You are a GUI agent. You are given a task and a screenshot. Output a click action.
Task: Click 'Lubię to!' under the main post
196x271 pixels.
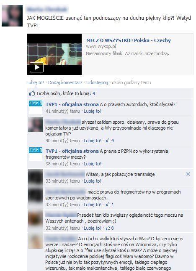click(35, 82)
